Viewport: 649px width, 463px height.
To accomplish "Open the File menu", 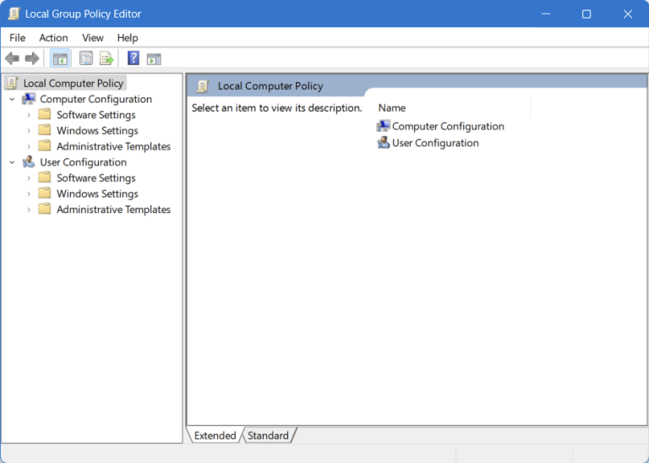I will coord(18,38).
